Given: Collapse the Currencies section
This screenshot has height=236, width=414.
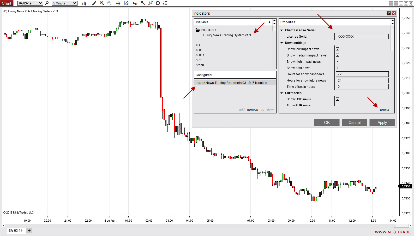Looking at the screenshot, I should 282,93.
